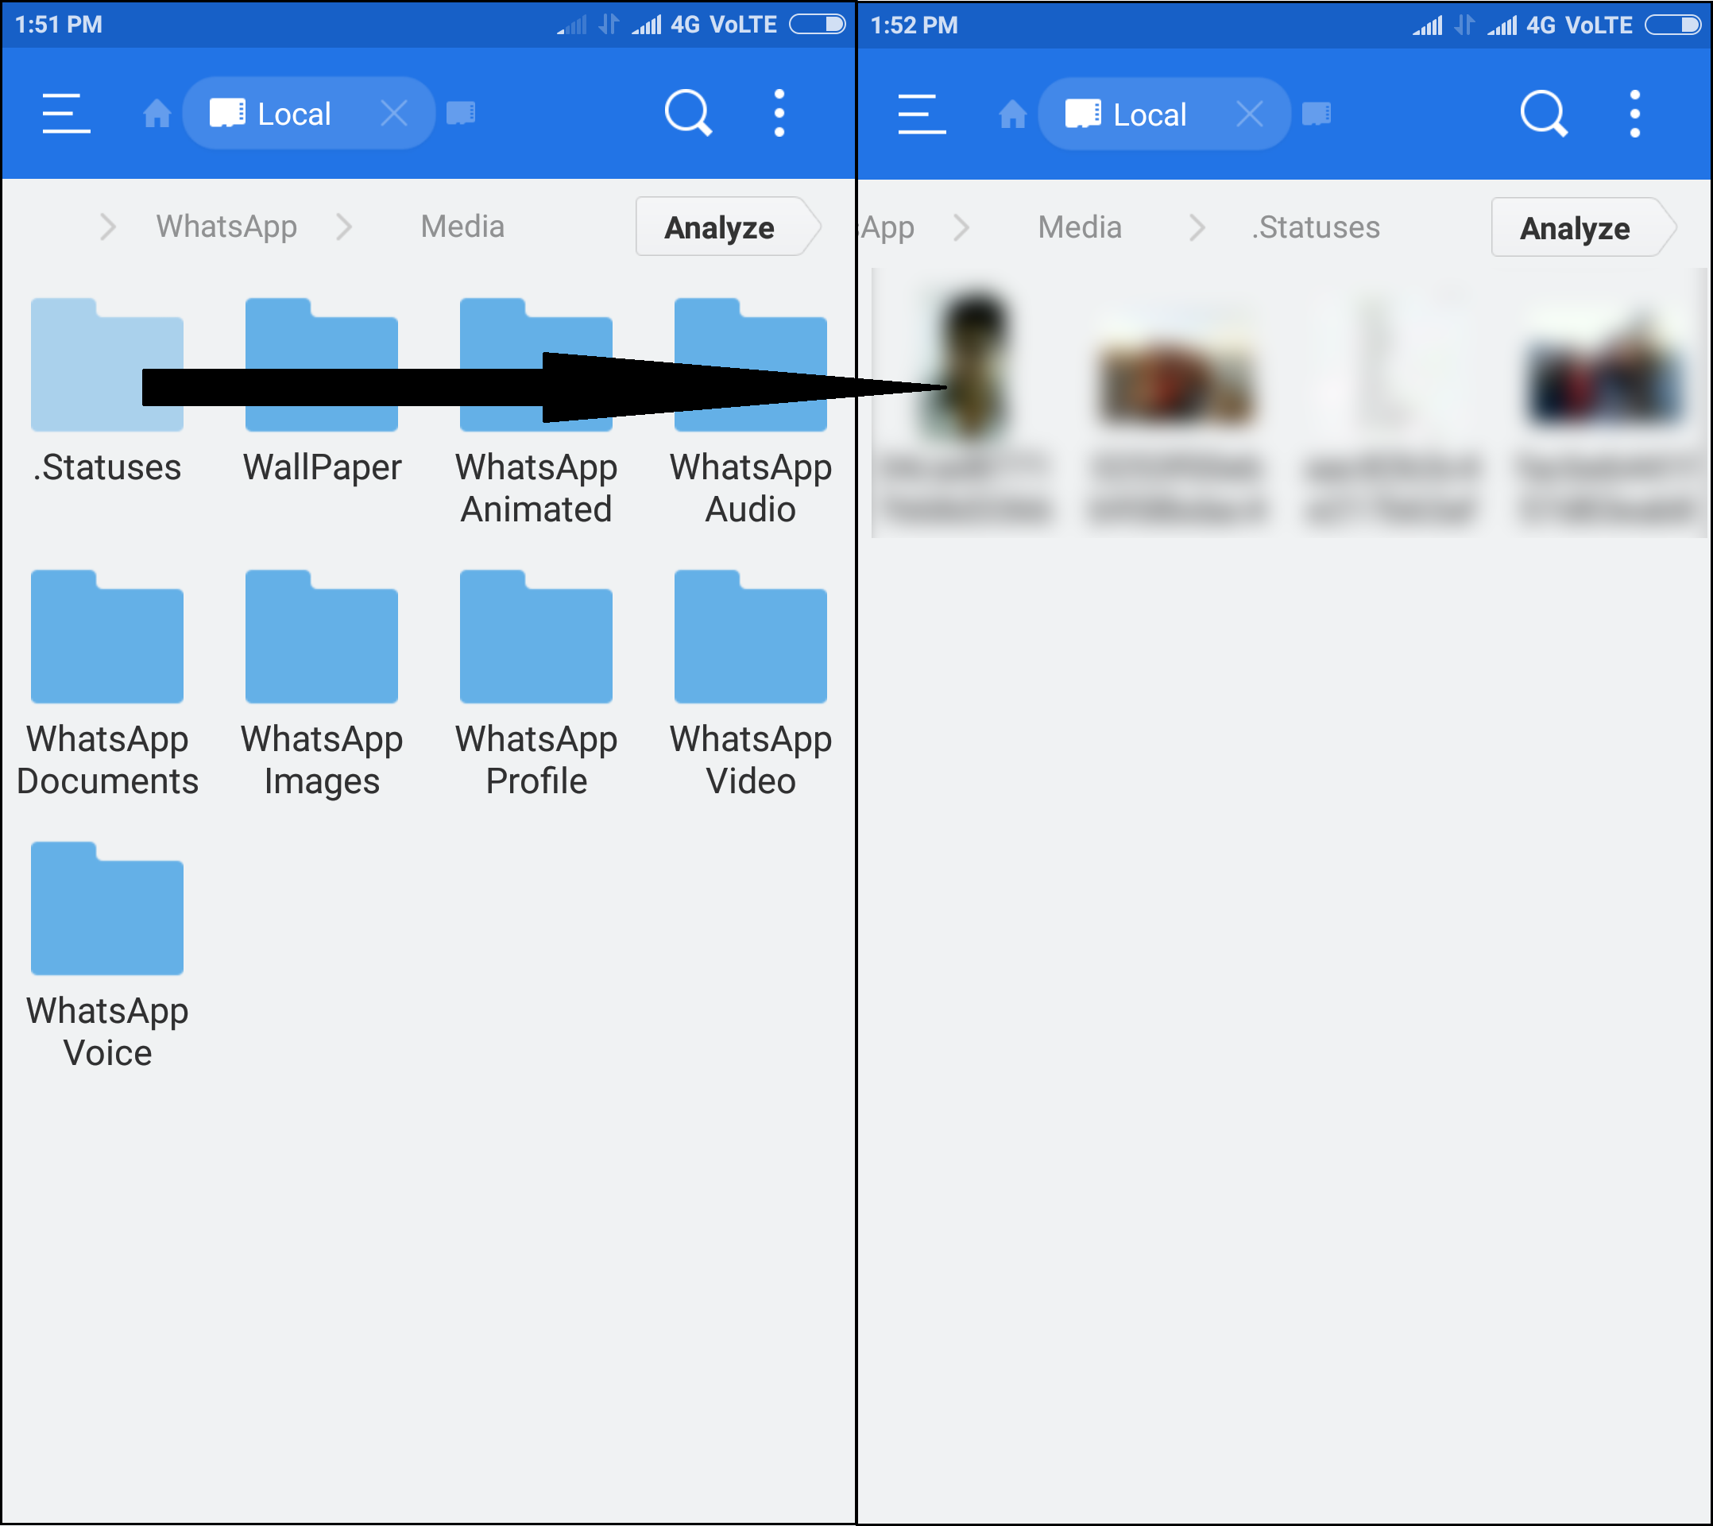This screenshot has height=1526, width=1713.
Task: Tap home icon in right screen
Action: click(x=1012, y=114)
